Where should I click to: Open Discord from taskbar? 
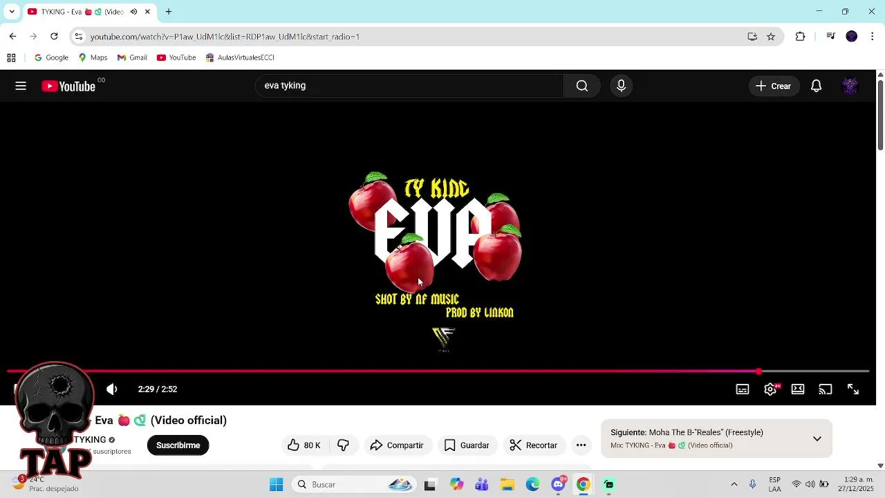[559, 484]
